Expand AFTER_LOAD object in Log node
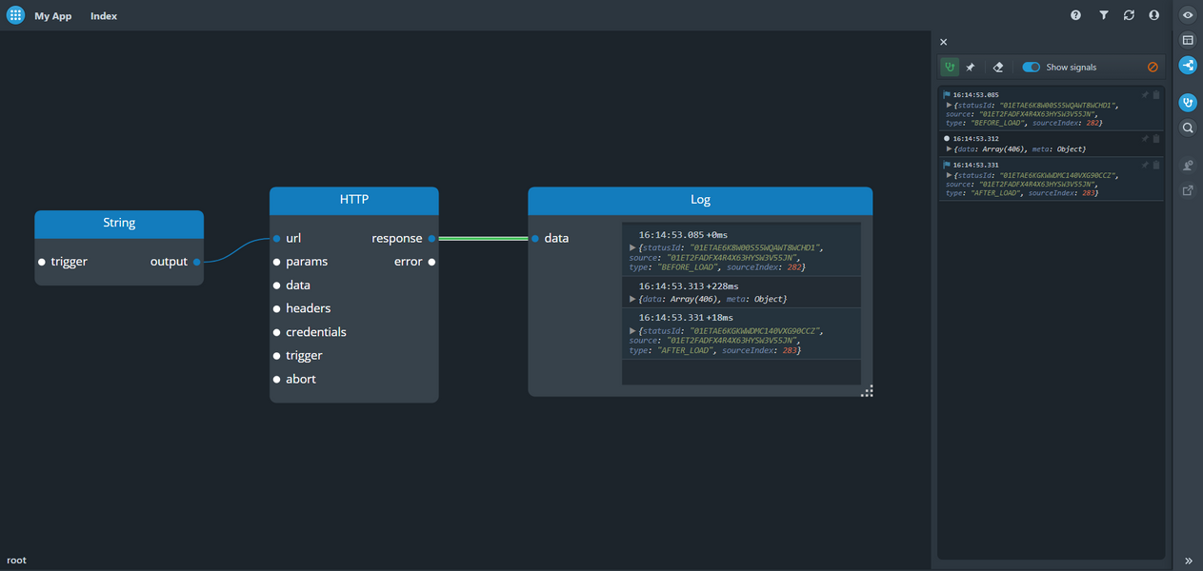The width and height of the screenshot is (1203, 571). [x=633, y=331]
